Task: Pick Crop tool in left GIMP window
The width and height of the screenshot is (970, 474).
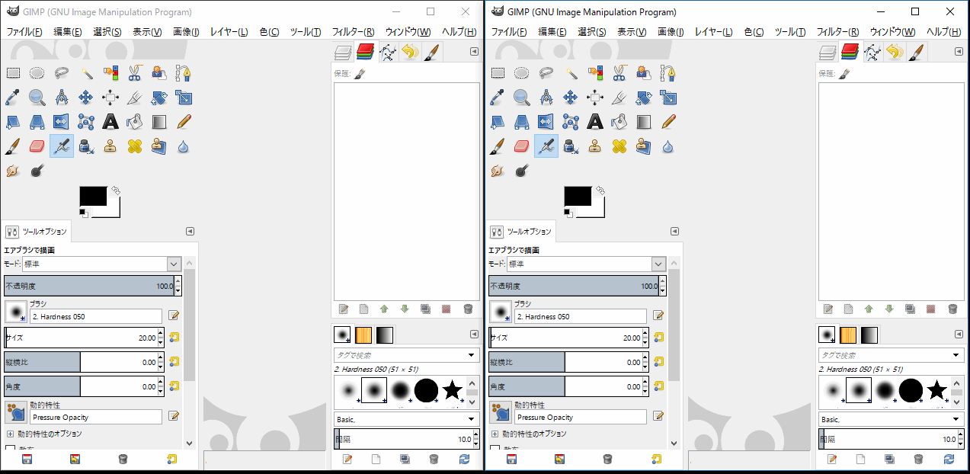Action: click(x=135, y=98)
